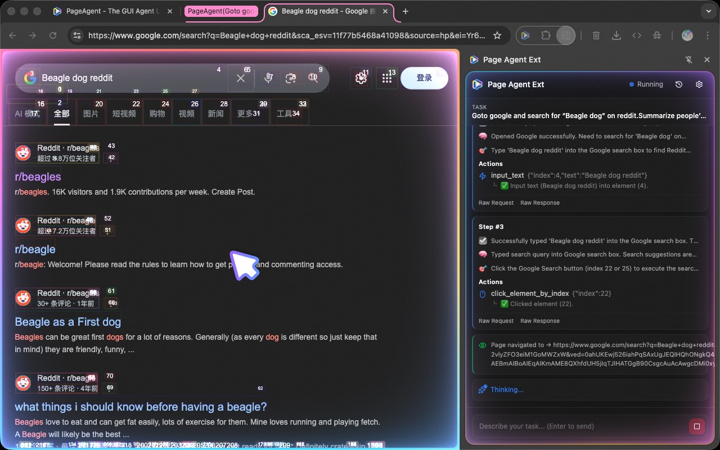Click the 登录 sign-in button

coord(424,78)
